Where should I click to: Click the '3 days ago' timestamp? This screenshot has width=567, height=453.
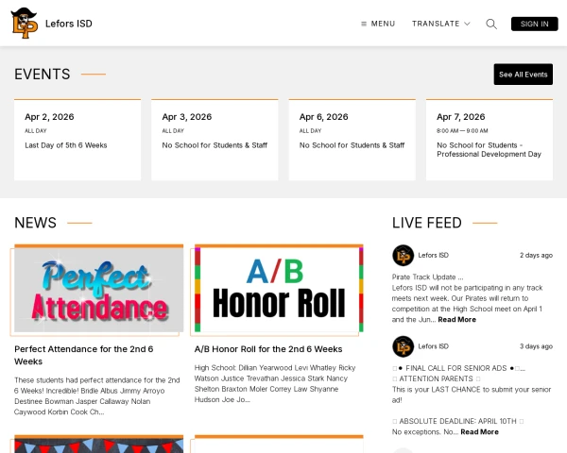point(536,346)
